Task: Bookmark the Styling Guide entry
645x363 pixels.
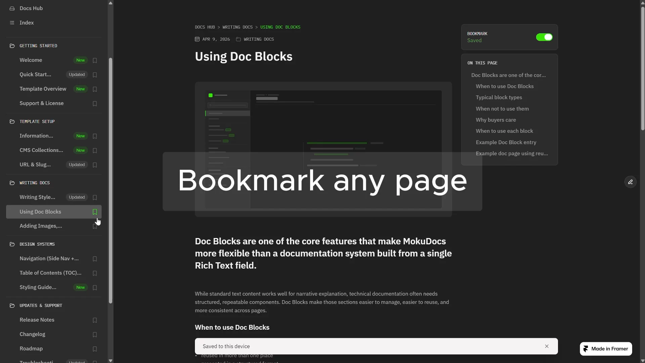Action: (x=95, y=288)
